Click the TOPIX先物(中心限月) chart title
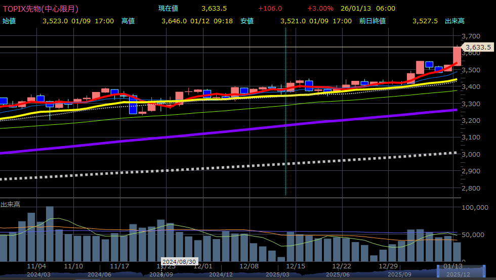The width and height of the screenshot is (496, 280). [x=40, y=9]
